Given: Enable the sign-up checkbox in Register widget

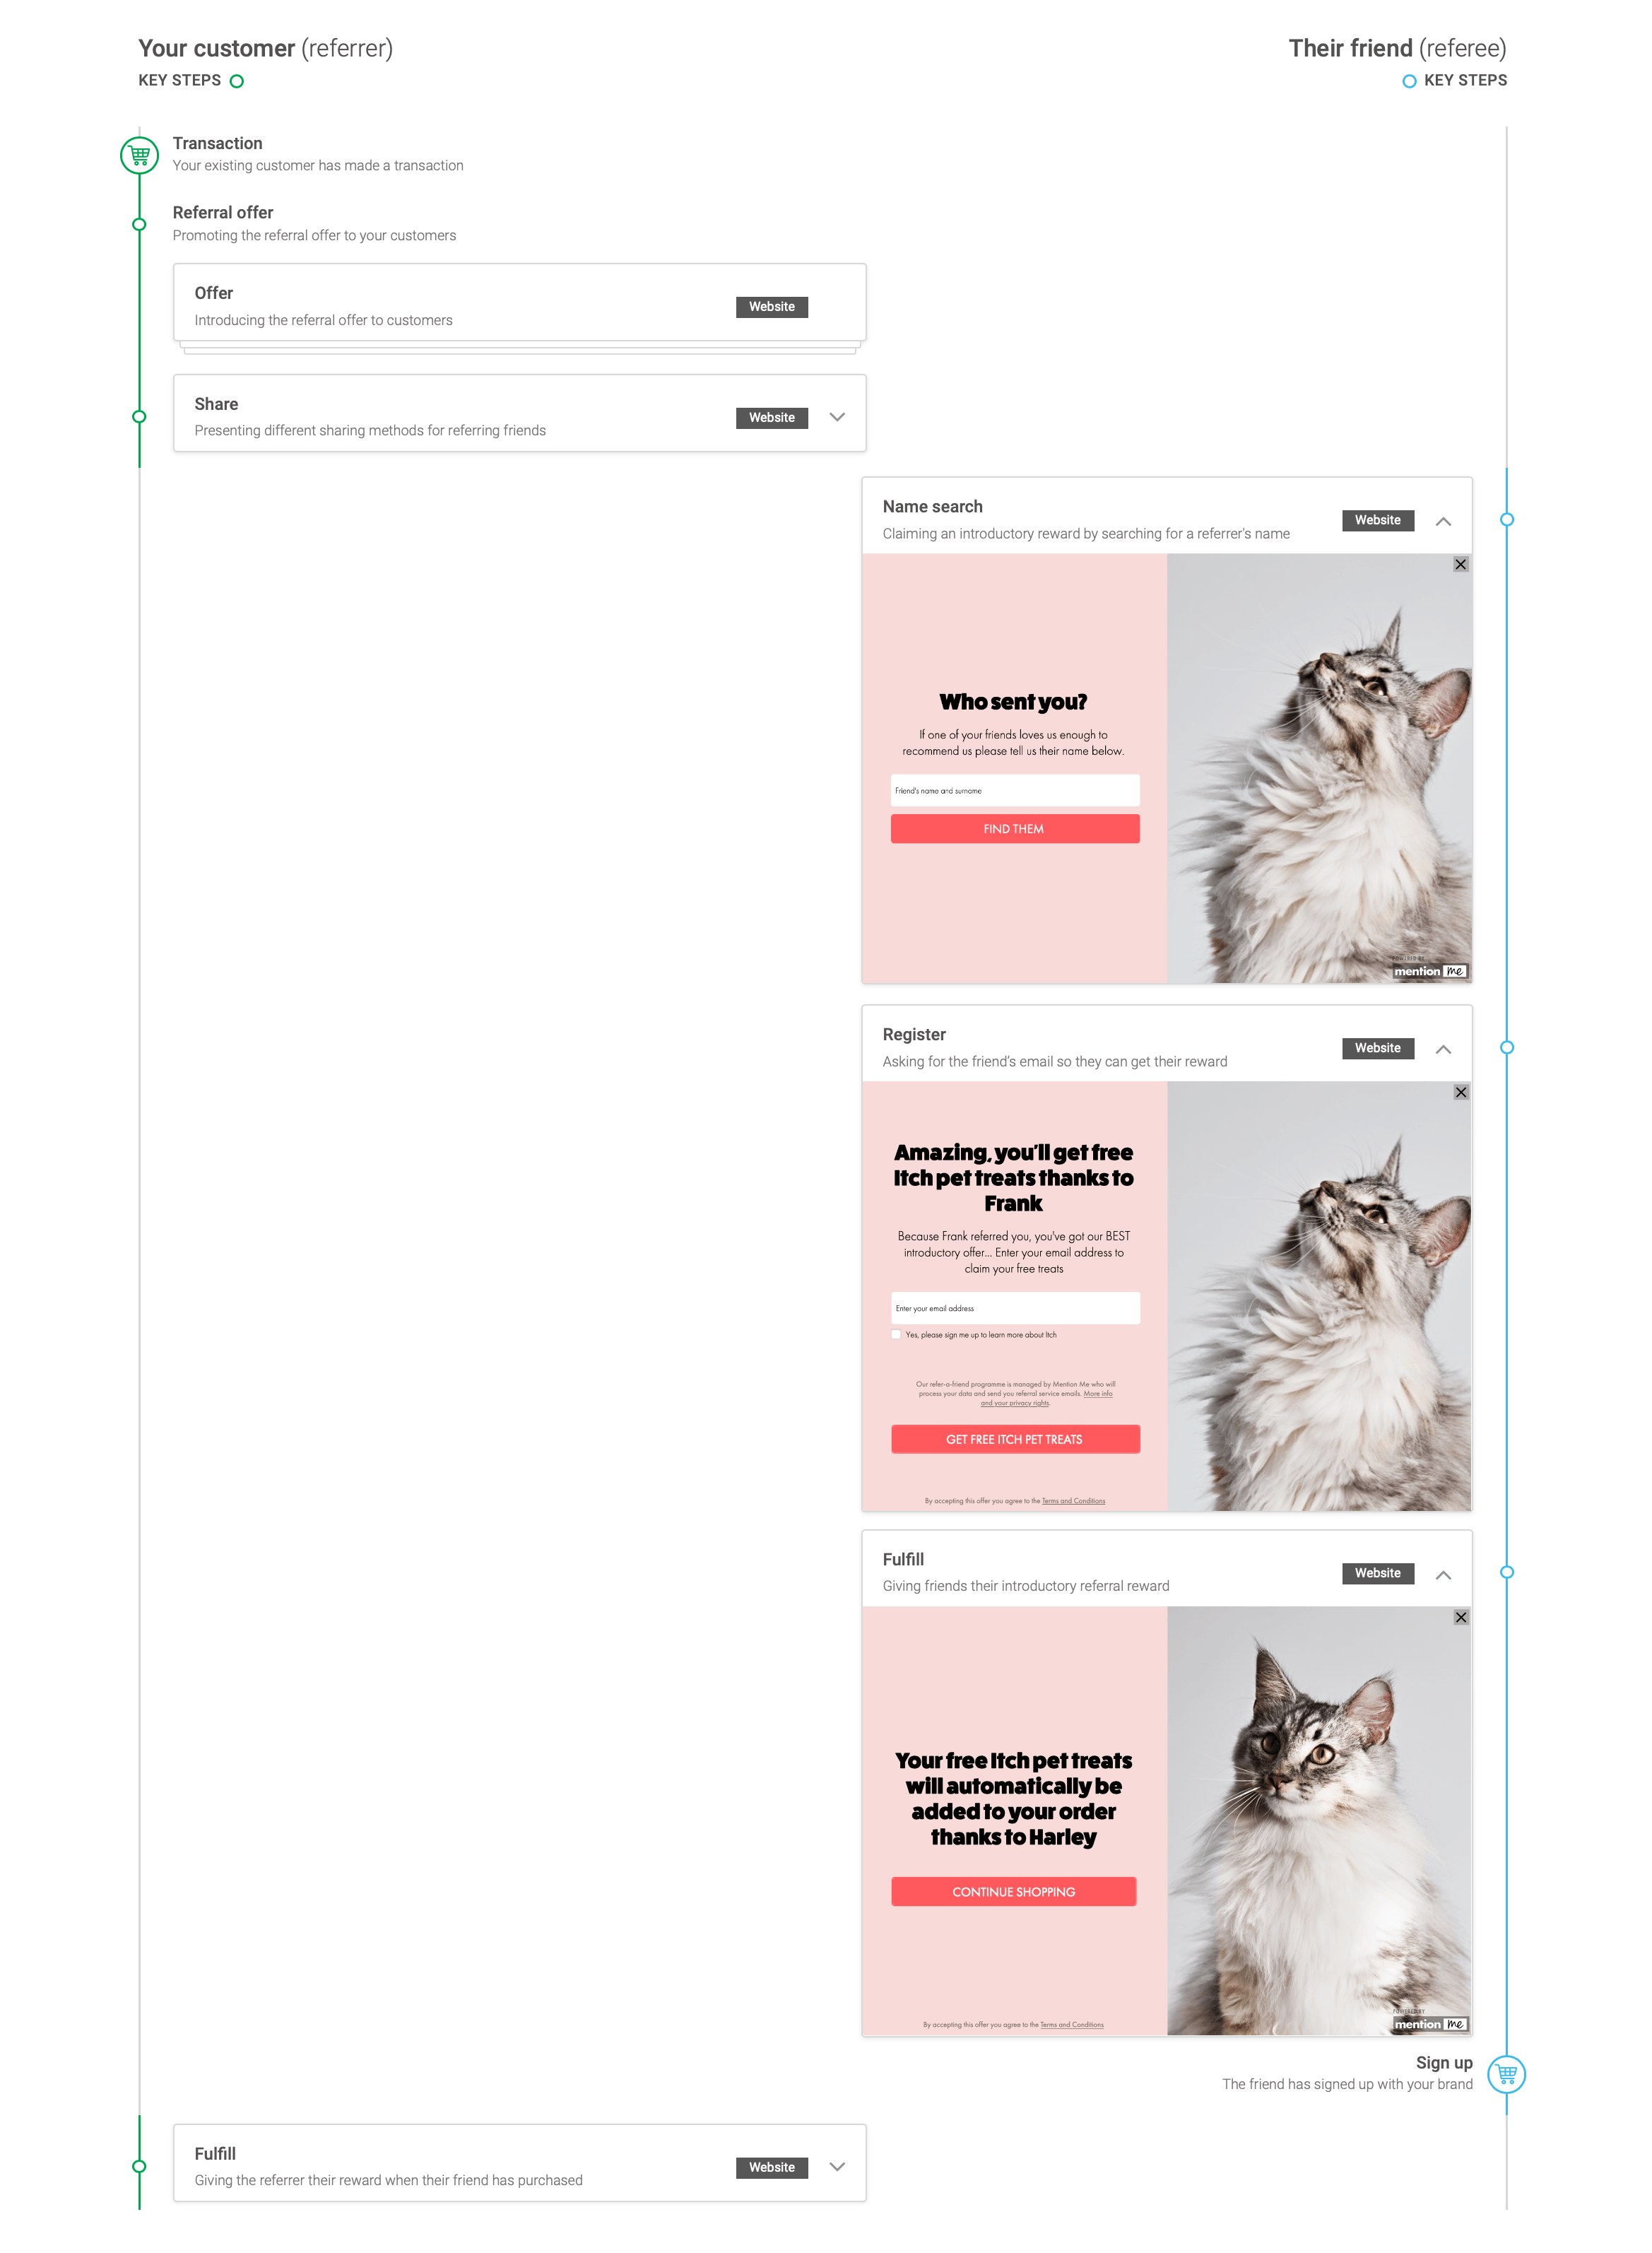Looking at the screenshot, I should coord(897,1335).
